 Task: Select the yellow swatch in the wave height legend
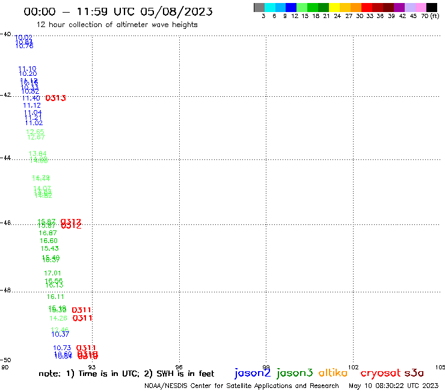point(334,7)
